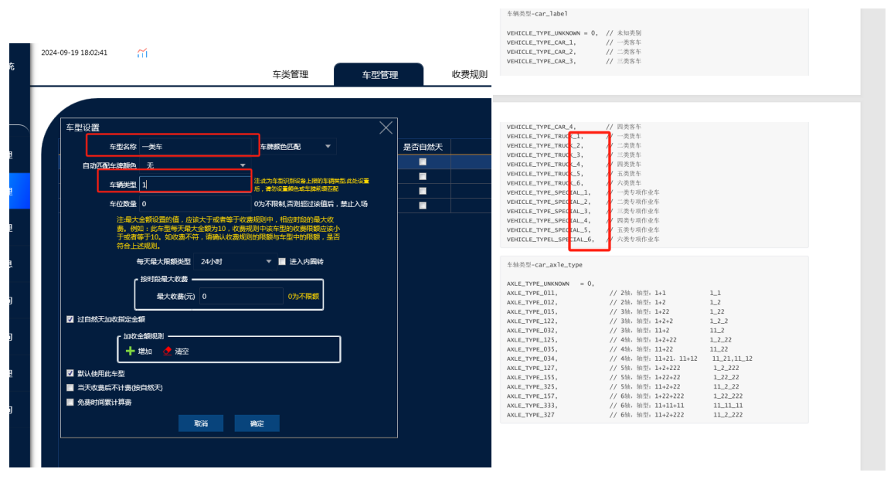Open the 收费规则 tab
894x486 pixels.
(x=469, y=75)
